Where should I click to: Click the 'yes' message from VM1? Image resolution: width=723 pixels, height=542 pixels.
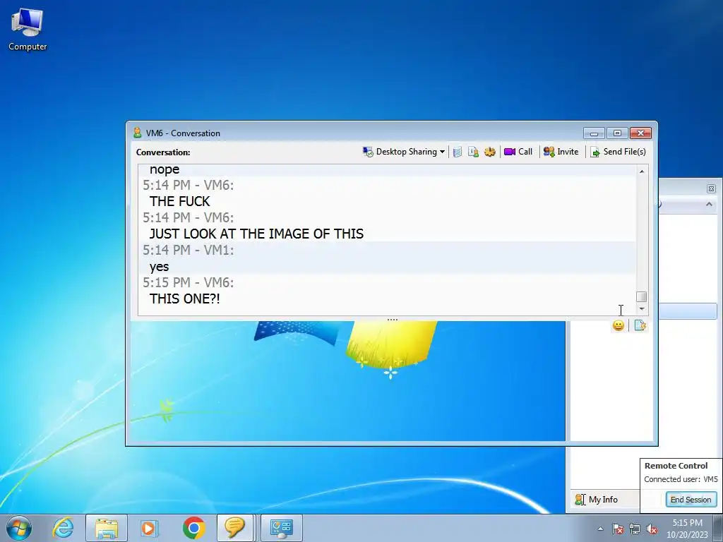click(159, 267)
